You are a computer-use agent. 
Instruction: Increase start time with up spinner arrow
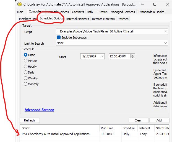132,55
